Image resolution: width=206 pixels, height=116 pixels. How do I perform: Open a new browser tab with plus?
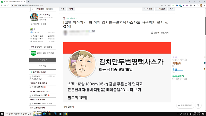point(28,2)
